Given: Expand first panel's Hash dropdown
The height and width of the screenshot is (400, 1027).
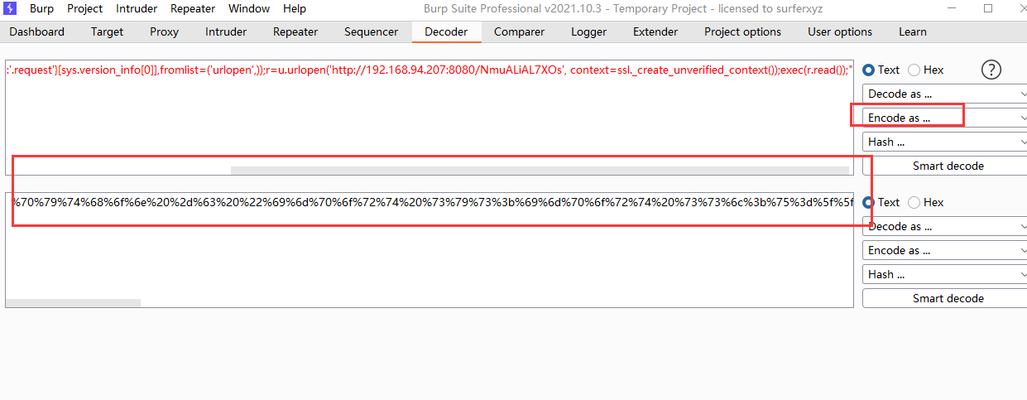Looking at the screenshot, I should (945, 142).
